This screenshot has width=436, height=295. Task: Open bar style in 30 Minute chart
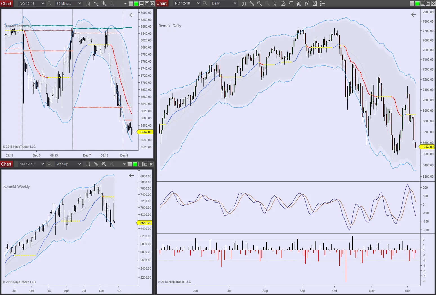pos(88,4)
